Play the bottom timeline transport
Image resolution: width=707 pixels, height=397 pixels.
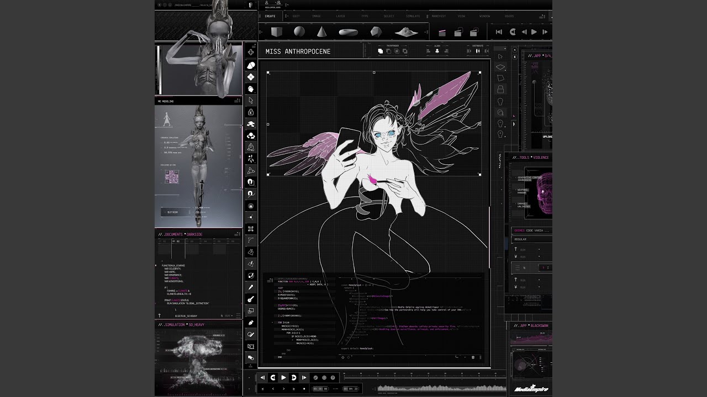click(284, 378)
